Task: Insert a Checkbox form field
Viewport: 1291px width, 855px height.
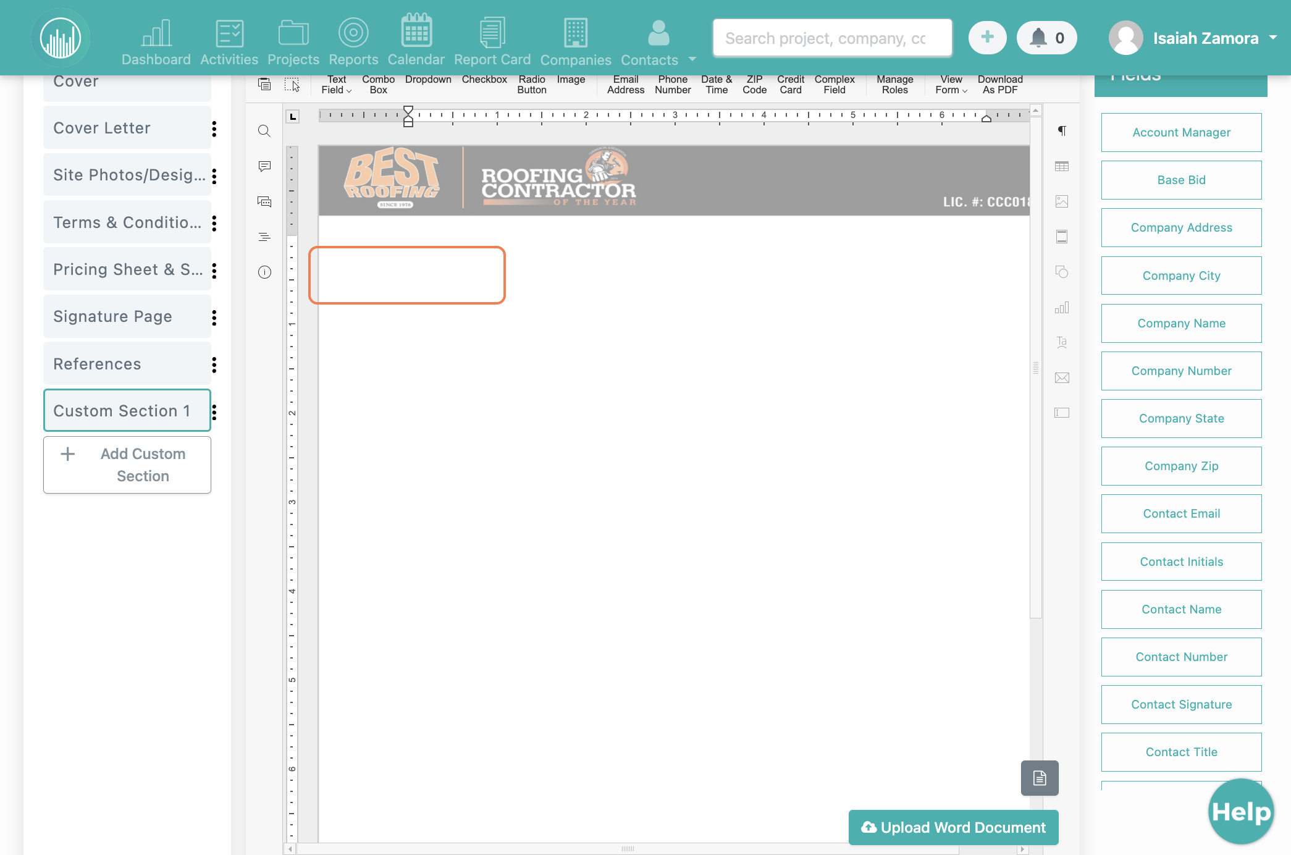Action: (x=484, y=80)
